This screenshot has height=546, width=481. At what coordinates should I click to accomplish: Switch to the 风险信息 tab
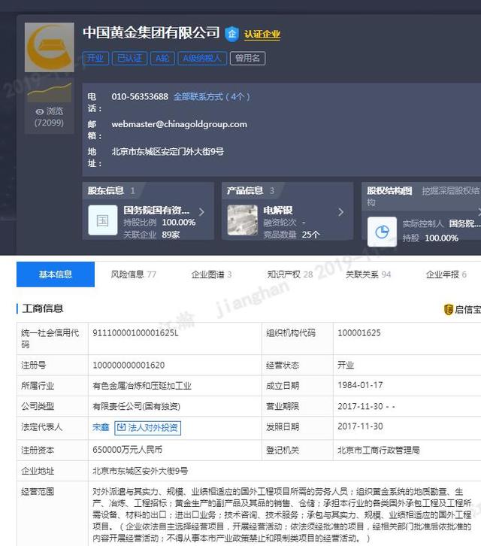click(133, 275)
